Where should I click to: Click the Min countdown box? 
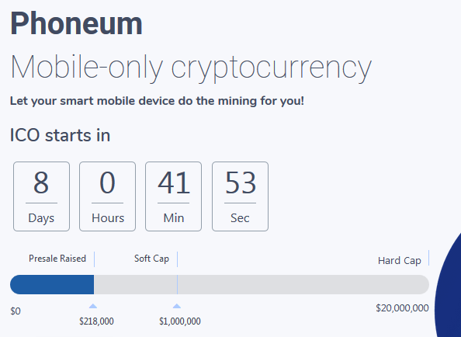(x=174, y=196)
